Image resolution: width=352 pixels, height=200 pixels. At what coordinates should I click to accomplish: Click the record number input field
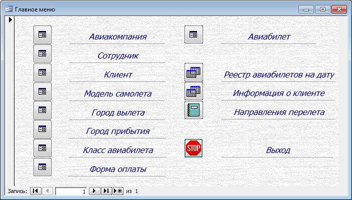[71, 191]
